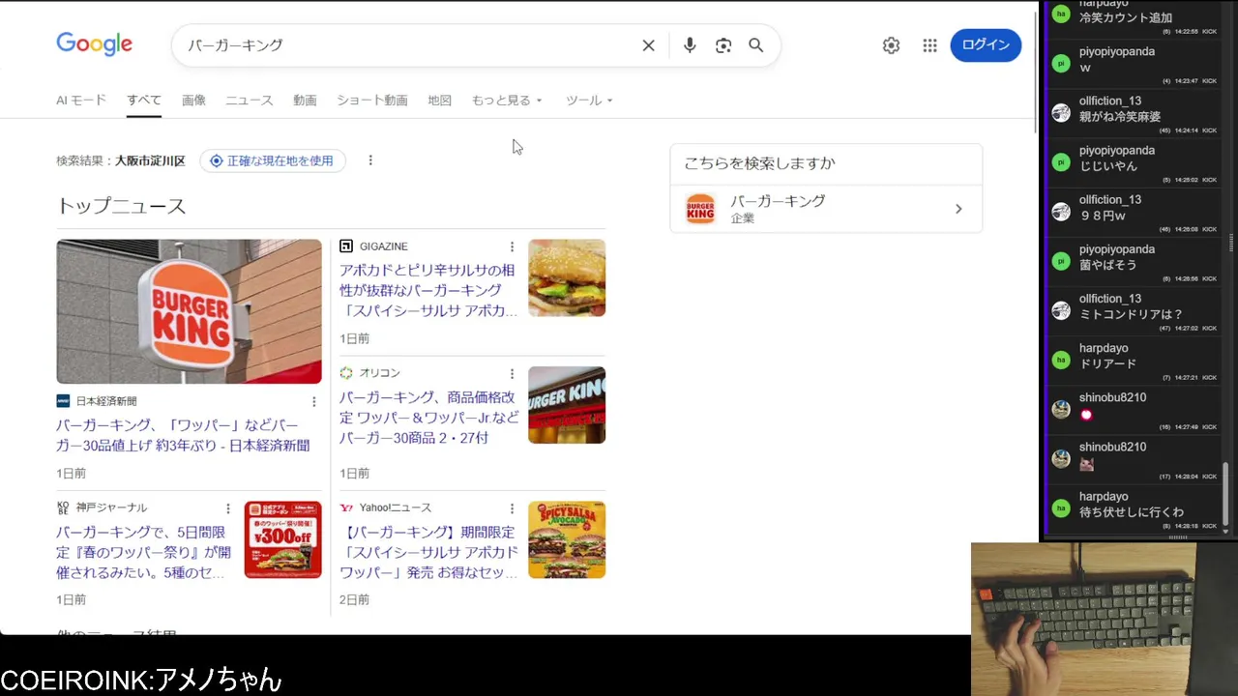This screenshot has width=1238, height=696.
Task: Open the three-dot menu for 神戸ジャーナル article
Action: (x=228, y=508)
